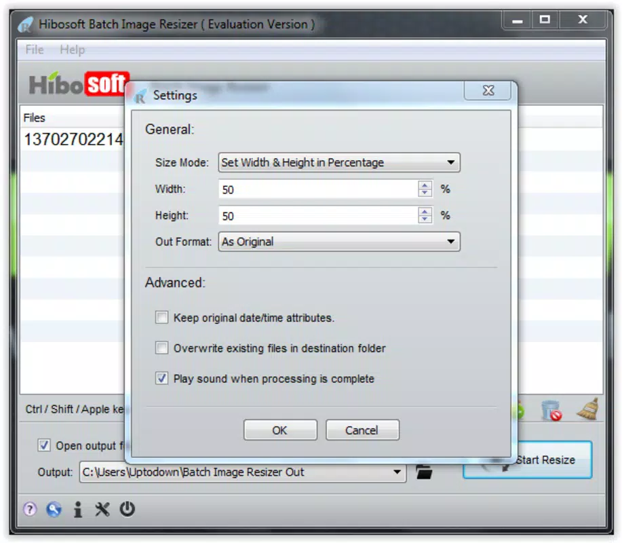This screenshot has height=543, width=622.
Task: Open the Size Mode dropdown
Action: (x=339, y=162)
